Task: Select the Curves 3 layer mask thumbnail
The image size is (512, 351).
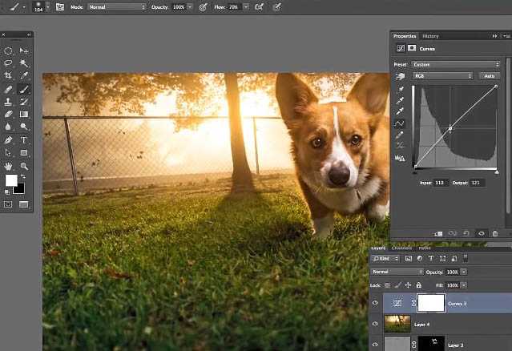Action: point(430,303)
